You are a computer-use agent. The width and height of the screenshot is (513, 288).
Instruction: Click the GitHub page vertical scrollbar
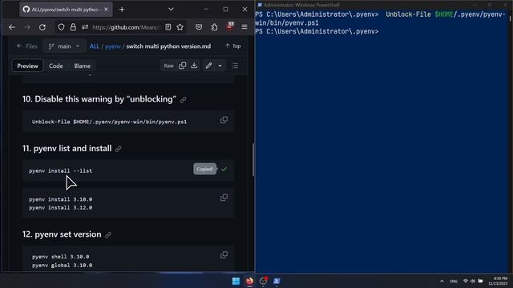(253, 159)
